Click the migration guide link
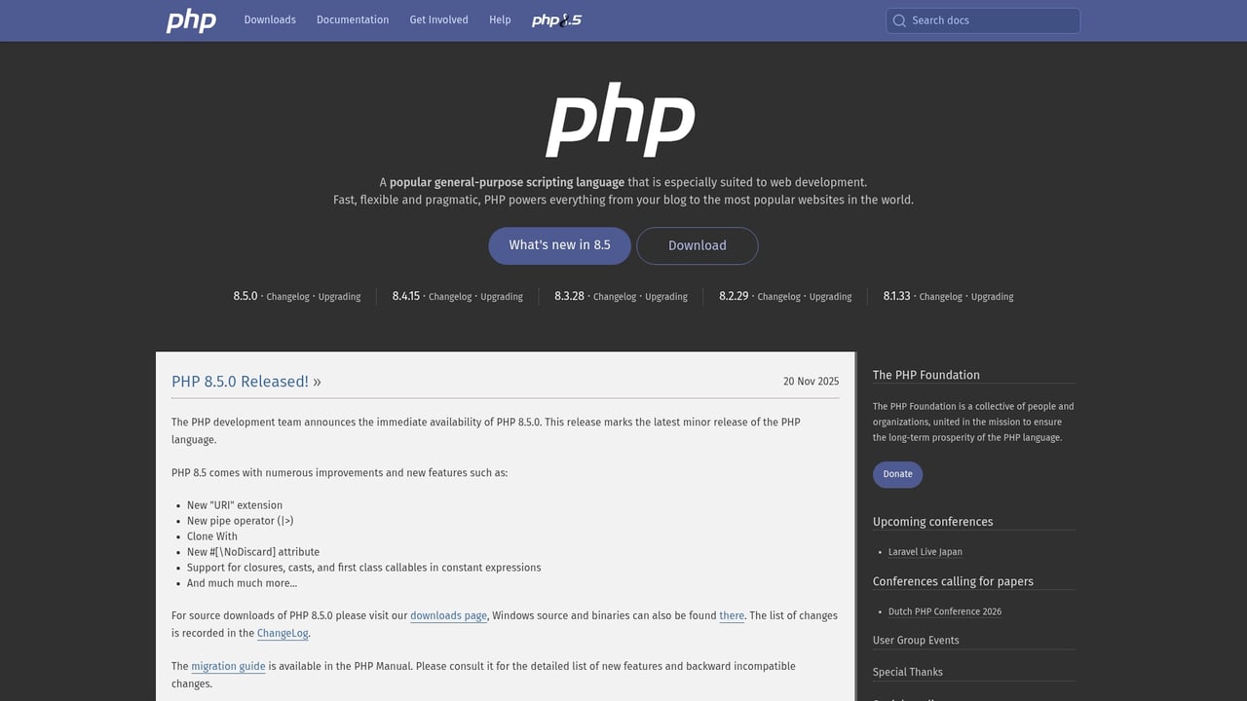Viewport: 1247px width, 701px height. point(228,666)
